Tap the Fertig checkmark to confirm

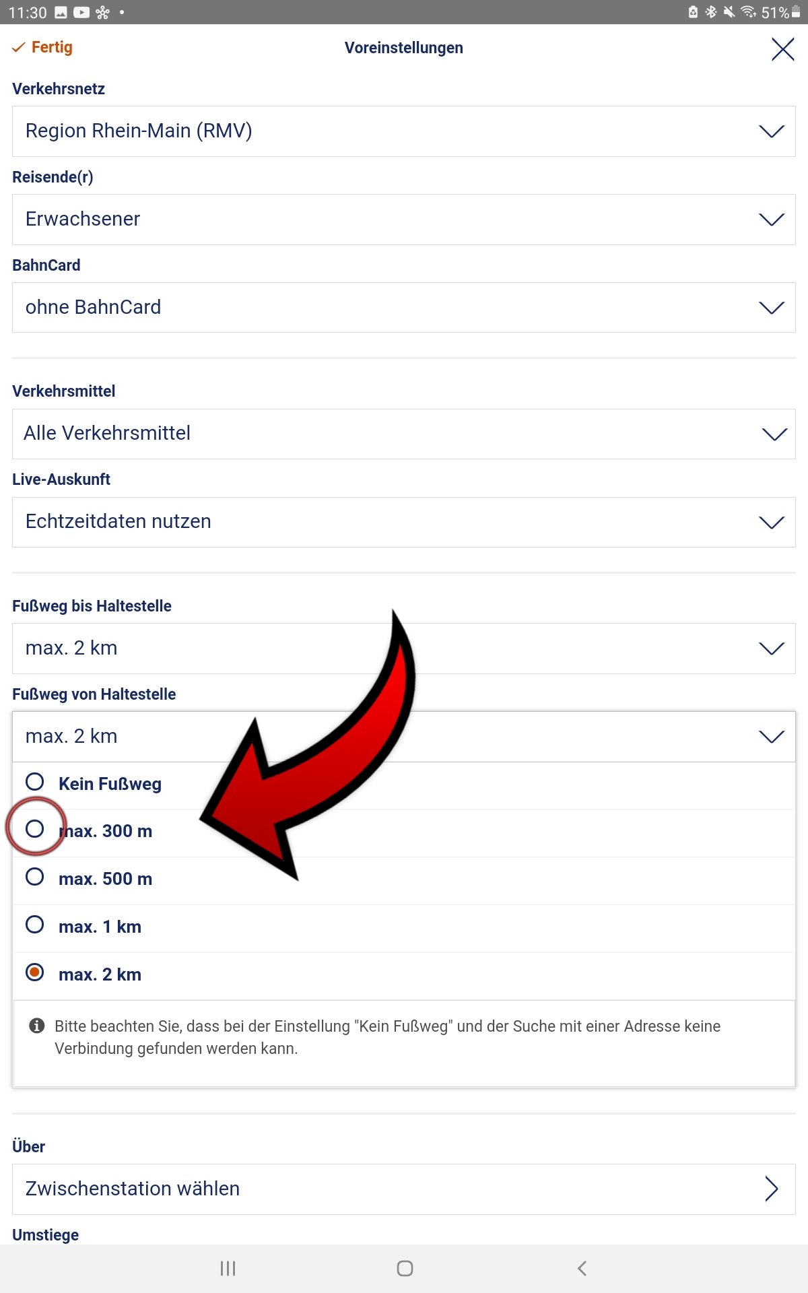[x=42, y=47]
